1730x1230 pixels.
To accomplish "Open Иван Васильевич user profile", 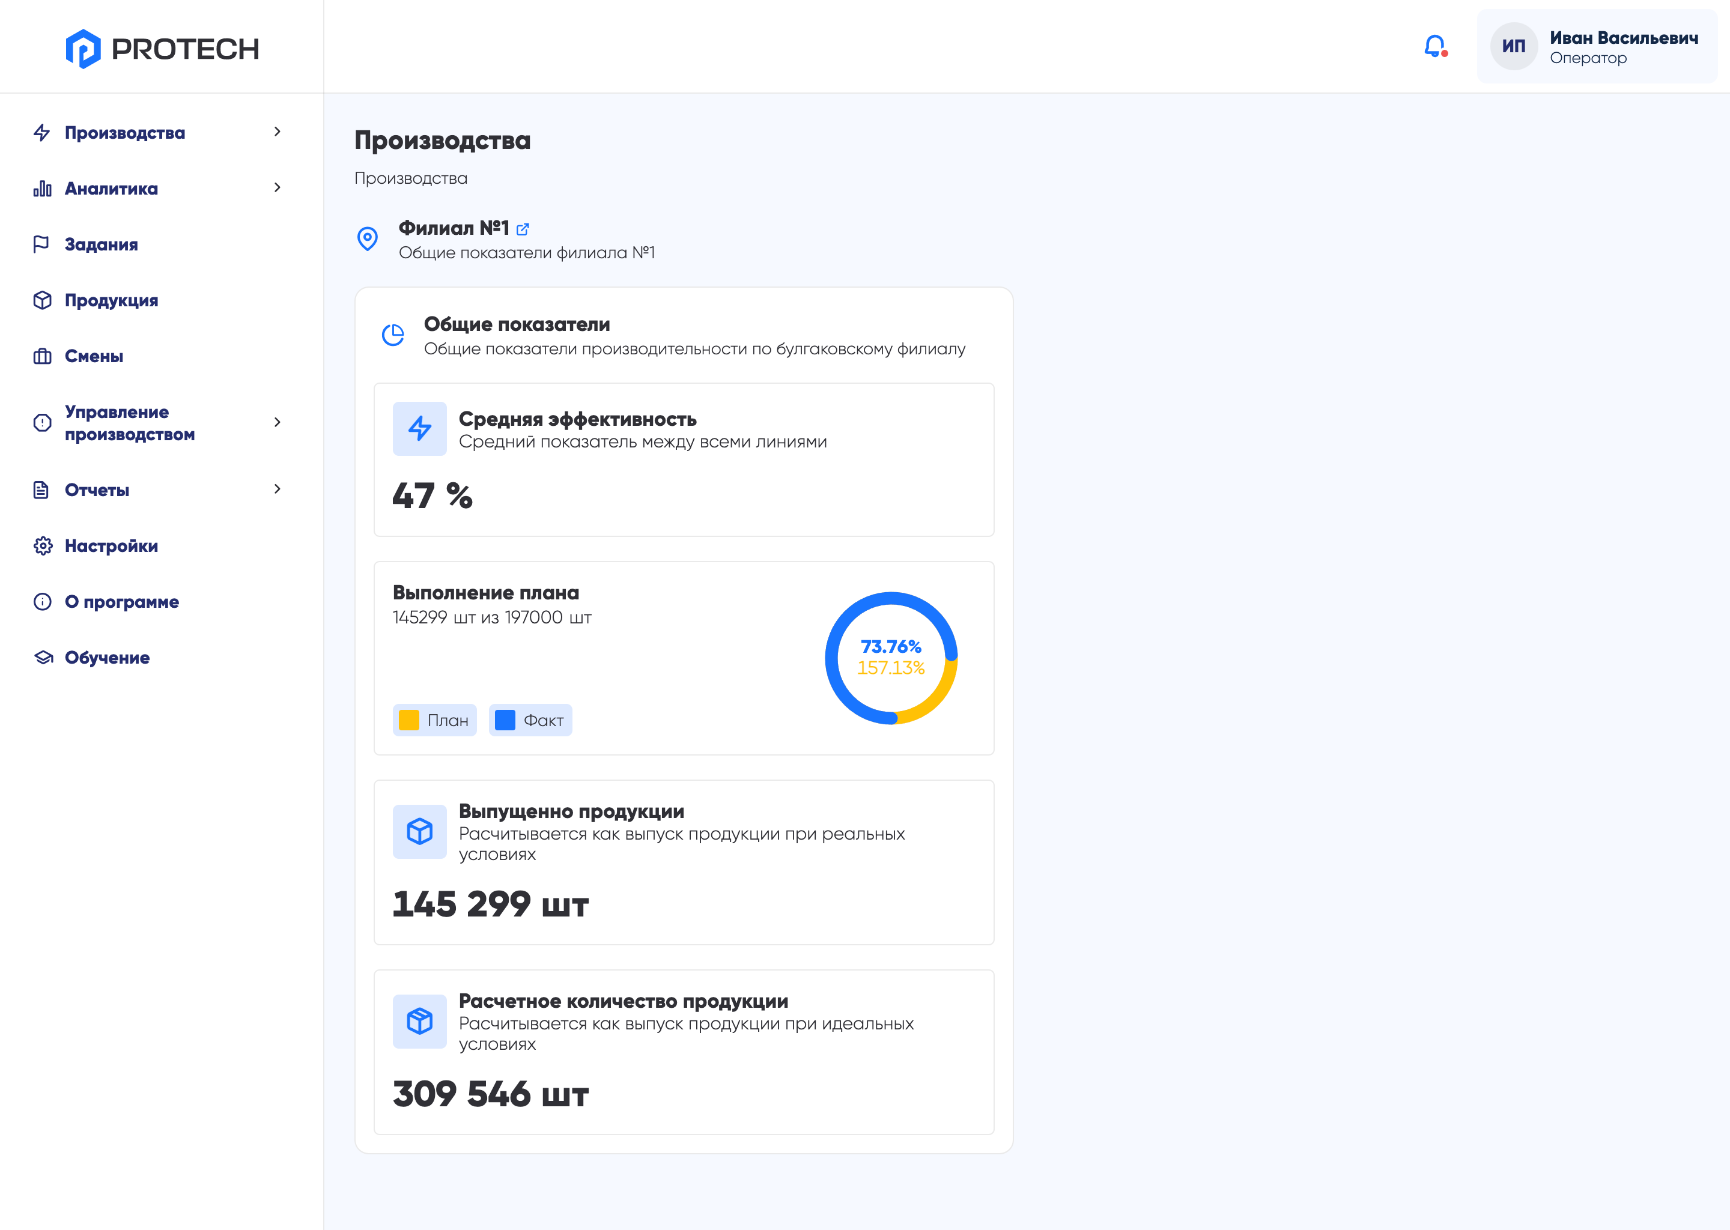I will click(x=1597, y=46).
